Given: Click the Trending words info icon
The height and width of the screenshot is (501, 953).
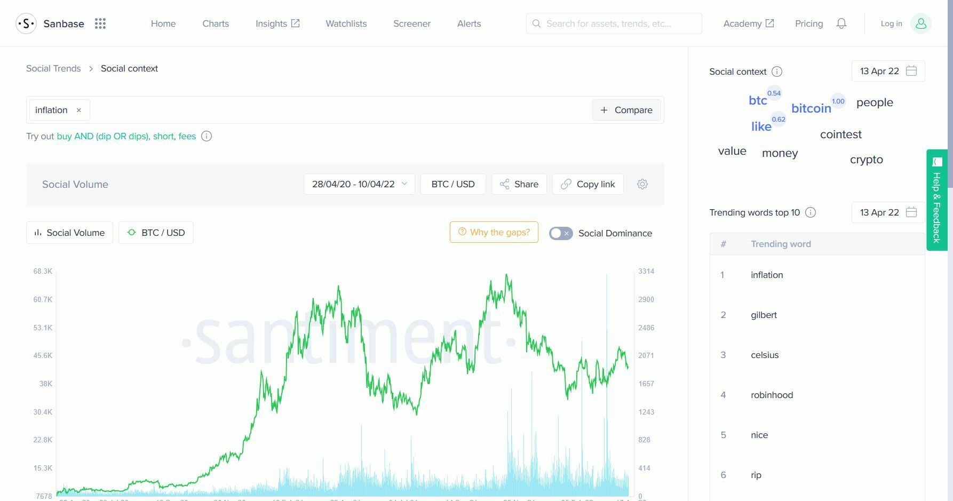Looking at the screenshot, I should click(x=811, y=212).
